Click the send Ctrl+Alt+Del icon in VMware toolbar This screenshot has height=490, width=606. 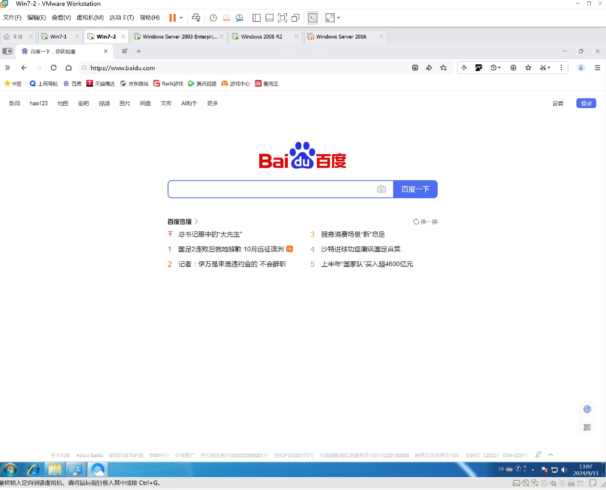[x=196, y=18]
